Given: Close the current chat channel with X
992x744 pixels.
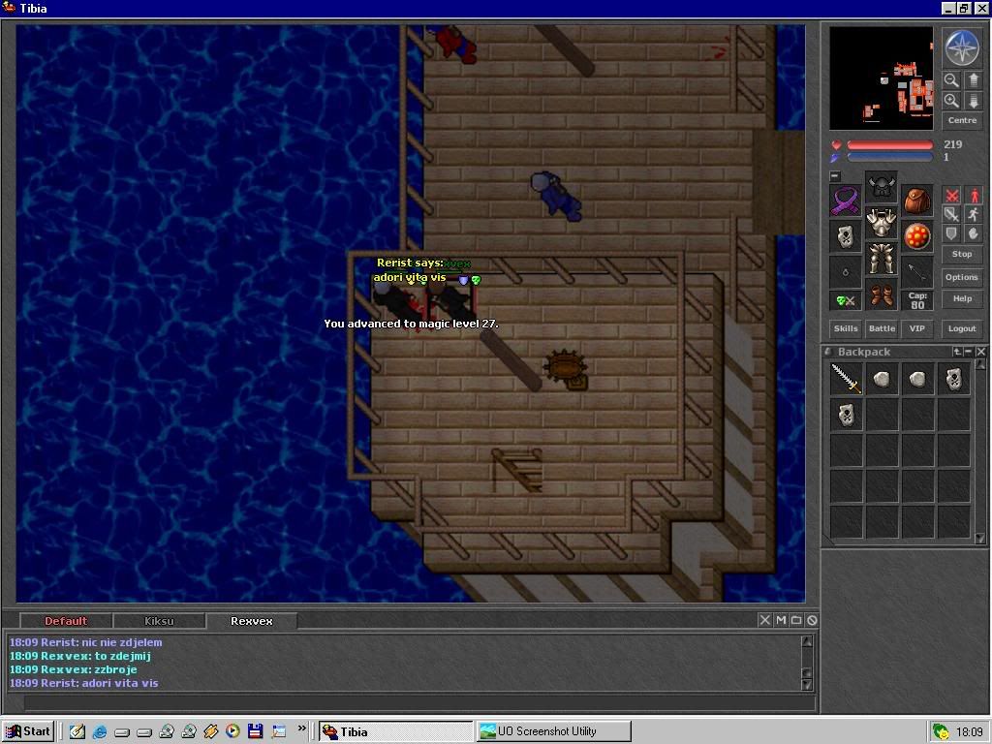Looking at the screenshot, I should (765, 620).
